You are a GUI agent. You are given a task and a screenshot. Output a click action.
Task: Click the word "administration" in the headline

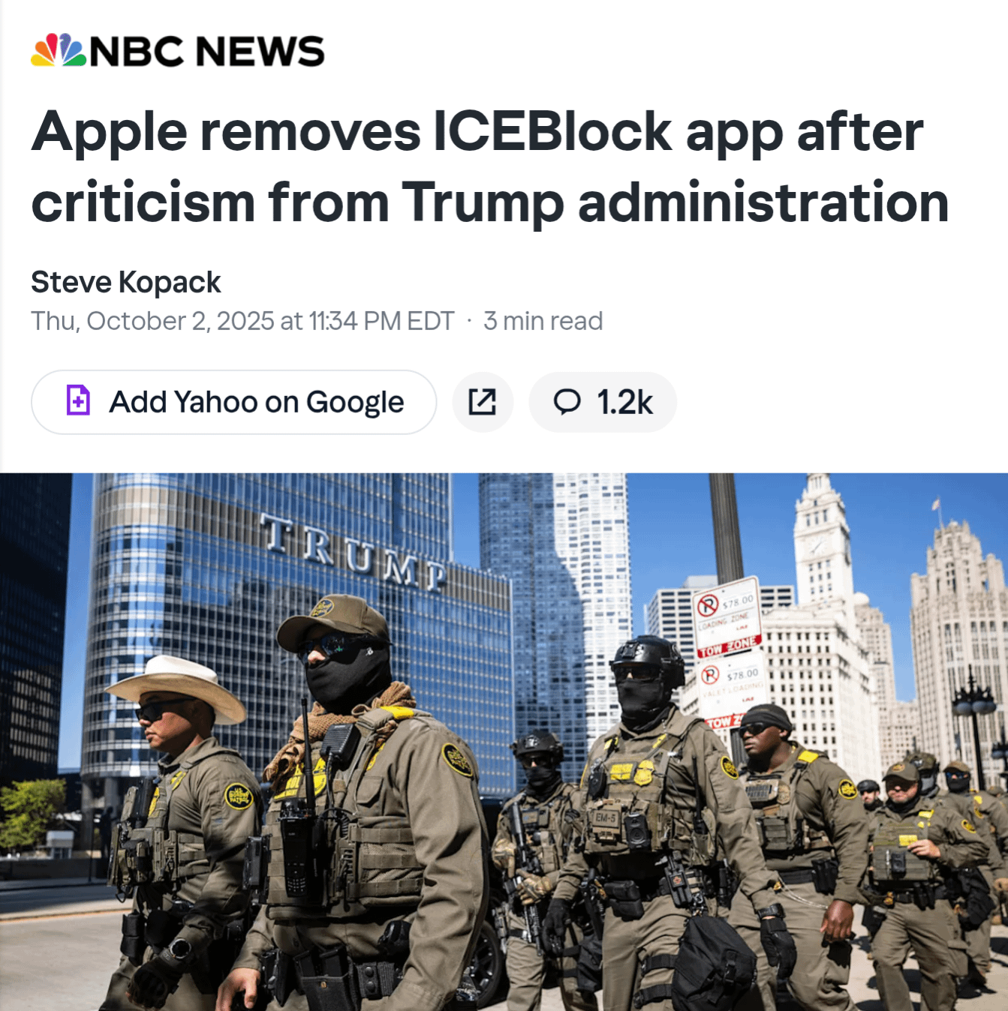click(763, 202)
